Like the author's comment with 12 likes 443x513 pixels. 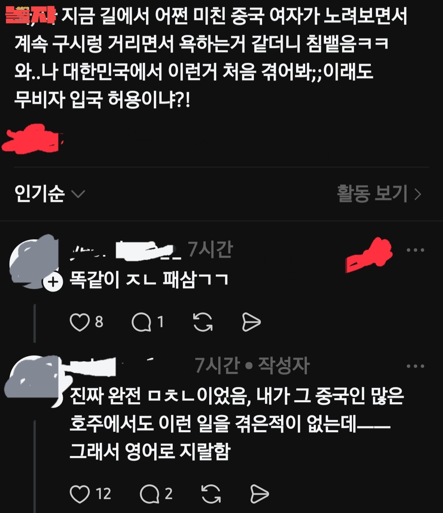(80, 494)
